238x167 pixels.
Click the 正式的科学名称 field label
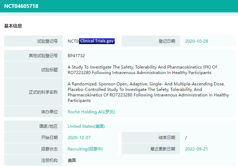43,92
